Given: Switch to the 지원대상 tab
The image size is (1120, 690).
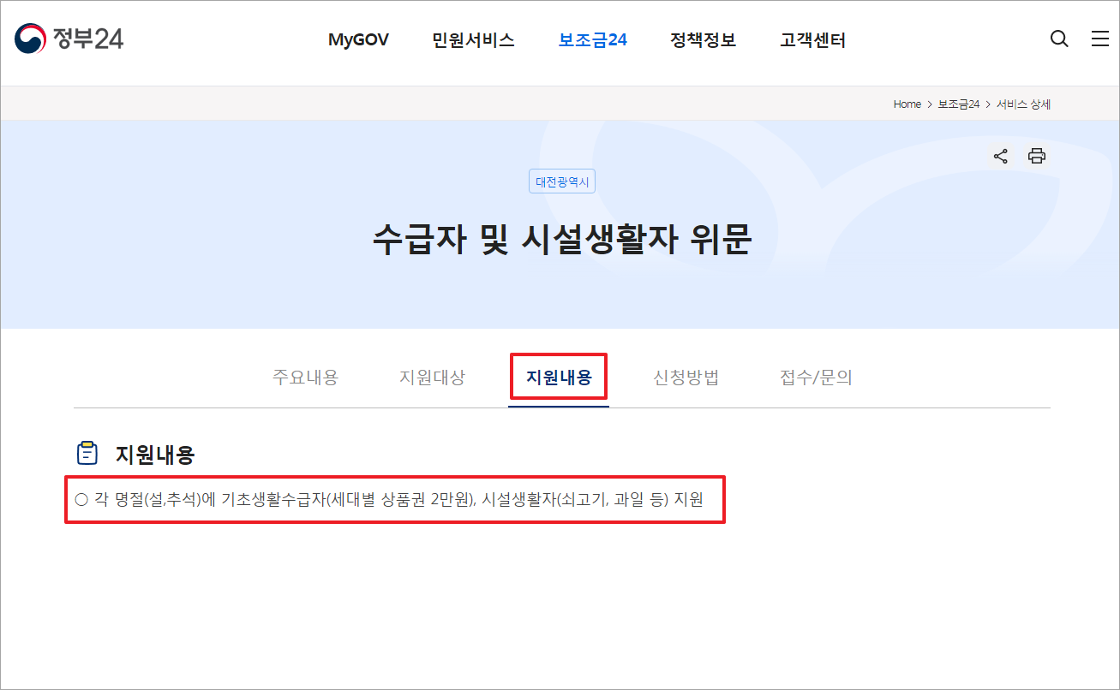Looking at the screenshot, I should click(x=432, y=376).
